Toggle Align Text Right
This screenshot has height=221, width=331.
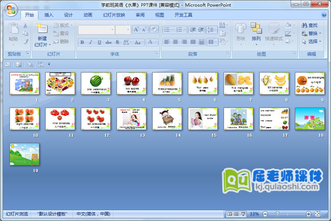tap(184, 42)
